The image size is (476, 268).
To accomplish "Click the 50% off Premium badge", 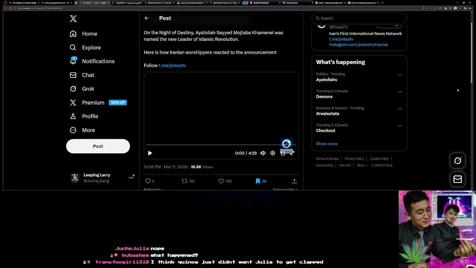I will tap(118, 103).
